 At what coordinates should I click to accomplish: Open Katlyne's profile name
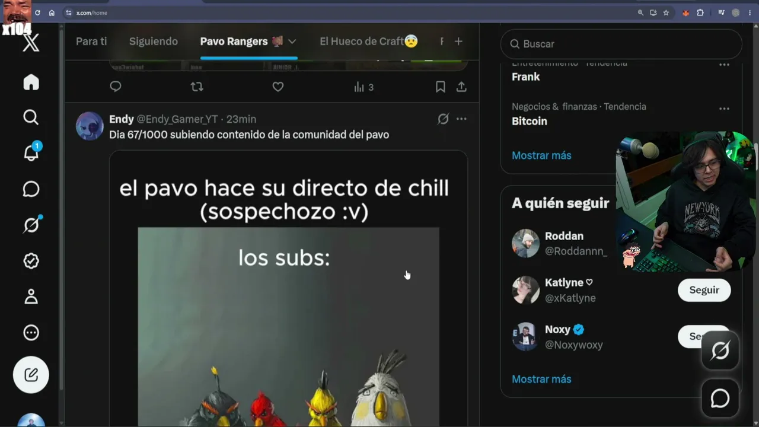[569, 283]
